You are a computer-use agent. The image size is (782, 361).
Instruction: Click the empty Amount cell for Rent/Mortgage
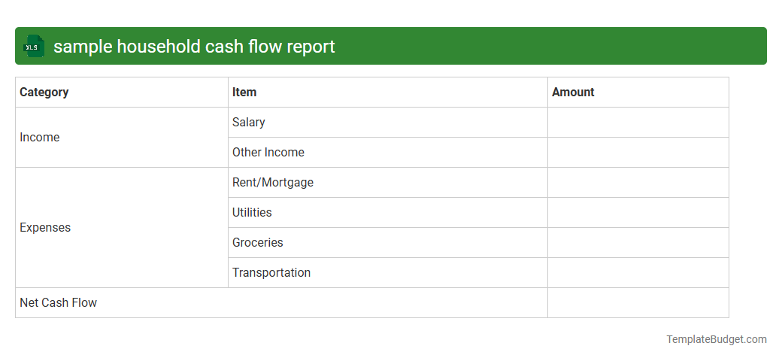pyautogui.click(x=638, y=183)
